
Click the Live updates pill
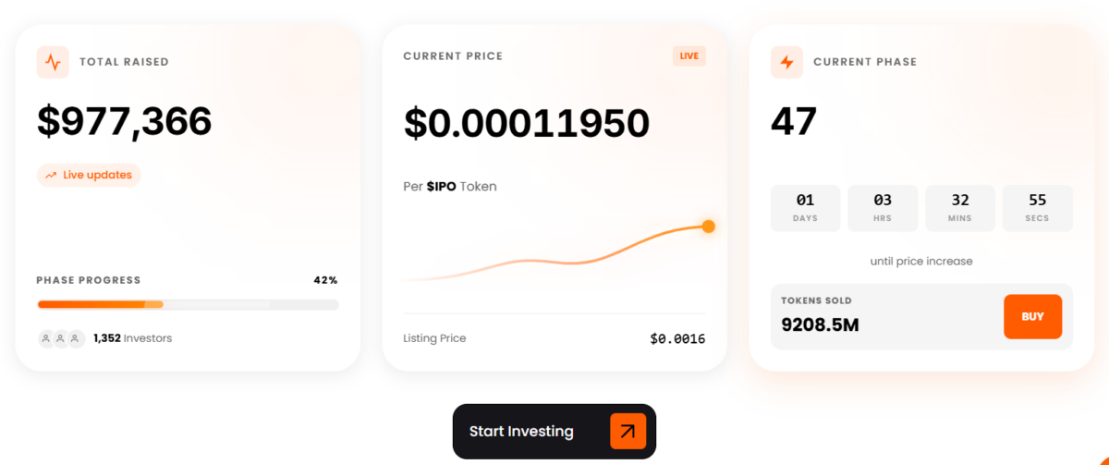tap(89, 176)
